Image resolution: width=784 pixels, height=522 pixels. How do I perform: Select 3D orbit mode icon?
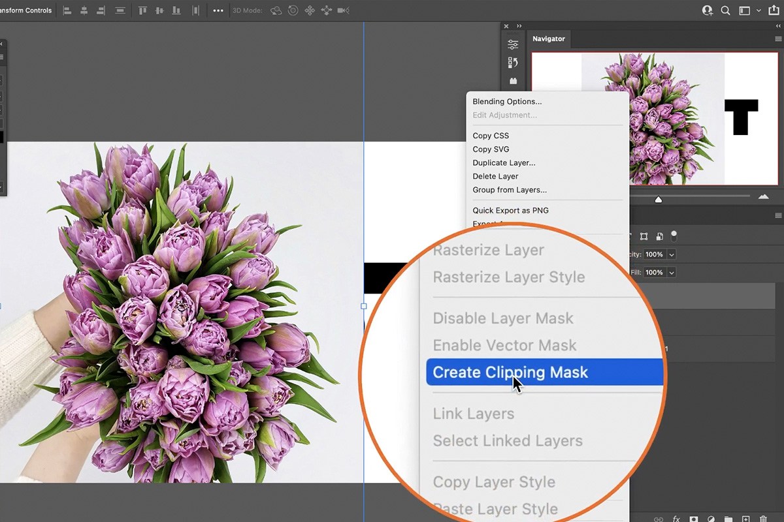point(276,10)
